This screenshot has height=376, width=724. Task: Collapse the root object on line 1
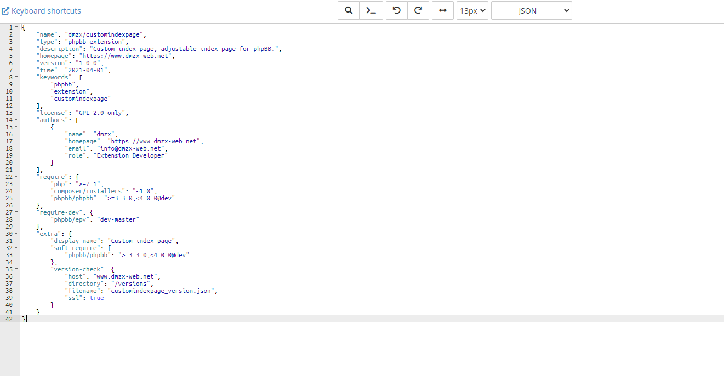16,27
